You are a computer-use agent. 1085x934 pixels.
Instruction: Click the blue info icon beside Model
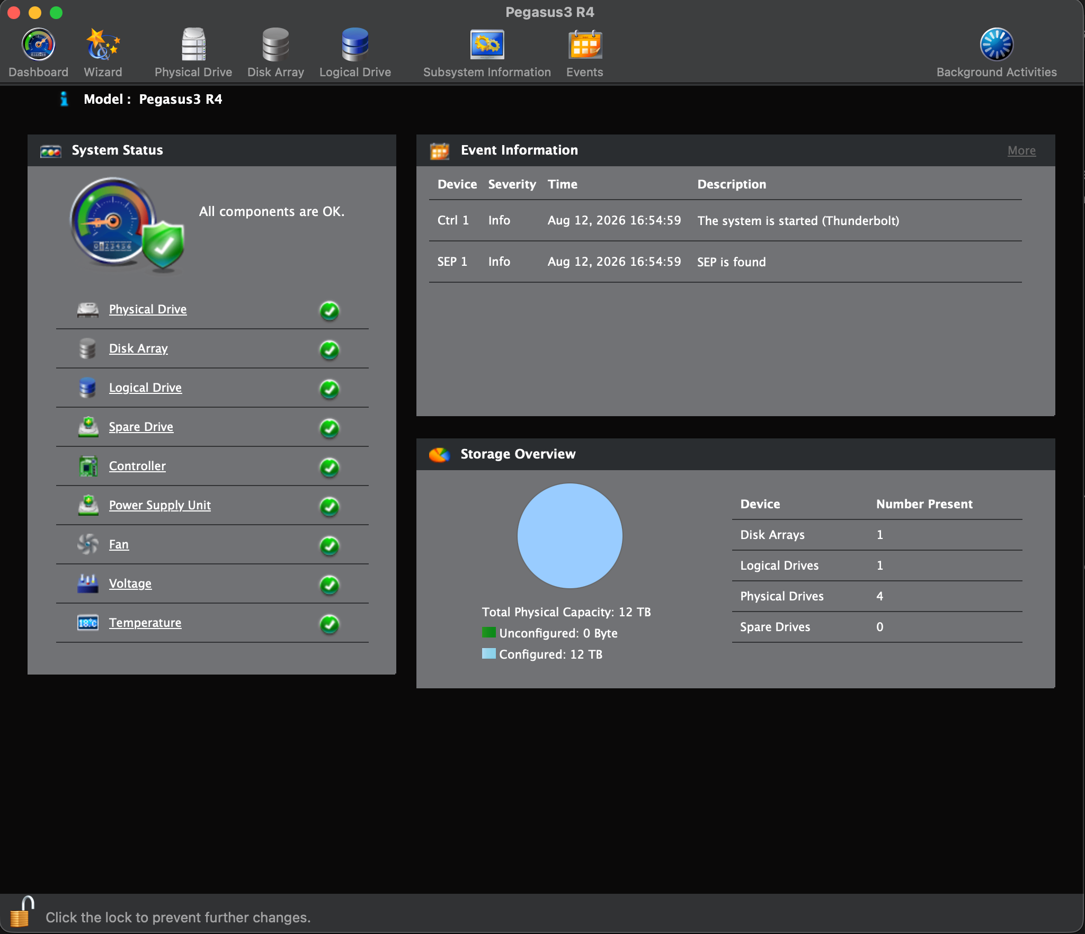[x=64, y=99]
